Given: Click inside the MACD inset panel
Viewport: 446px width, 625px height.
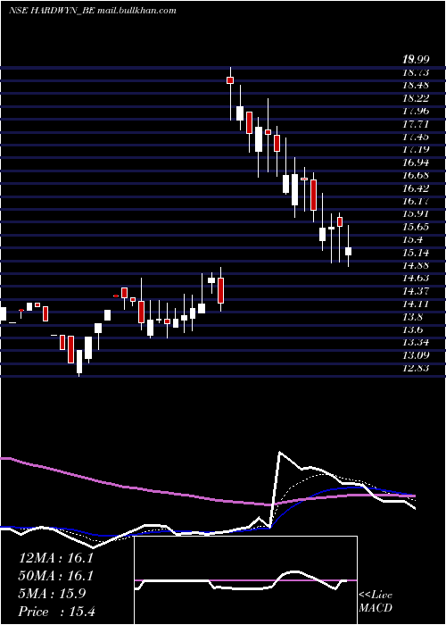Looking at the screenshot, I should pyautogui.click(x=245, y=580).
